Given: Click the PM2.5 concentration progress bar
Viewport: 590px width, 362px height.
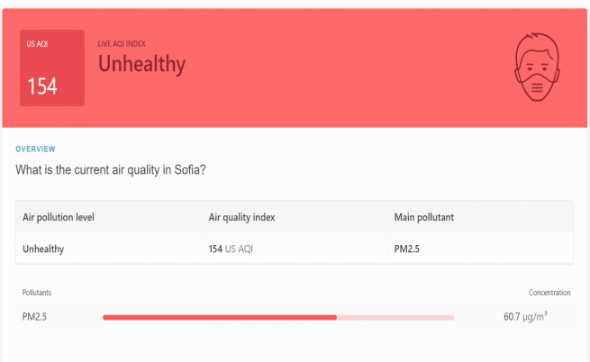Looking at the screenshot, I should (278, 317).
